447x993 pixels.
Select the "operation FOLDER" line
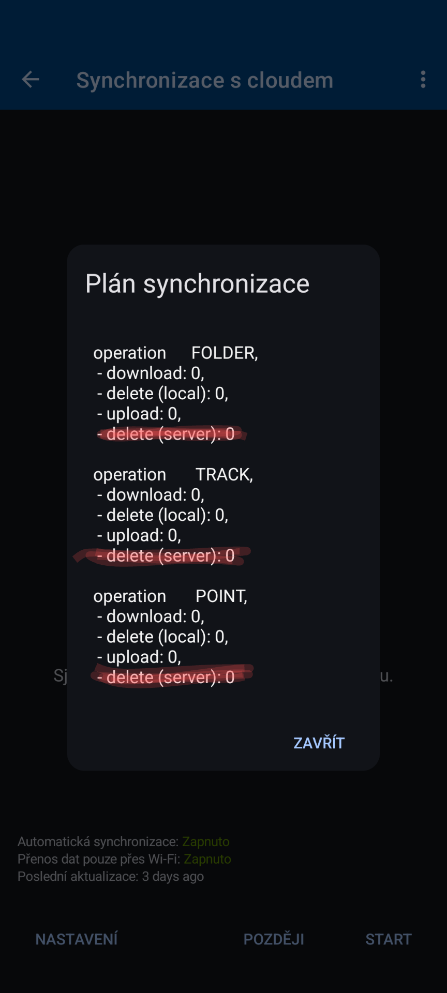(175, 353)
